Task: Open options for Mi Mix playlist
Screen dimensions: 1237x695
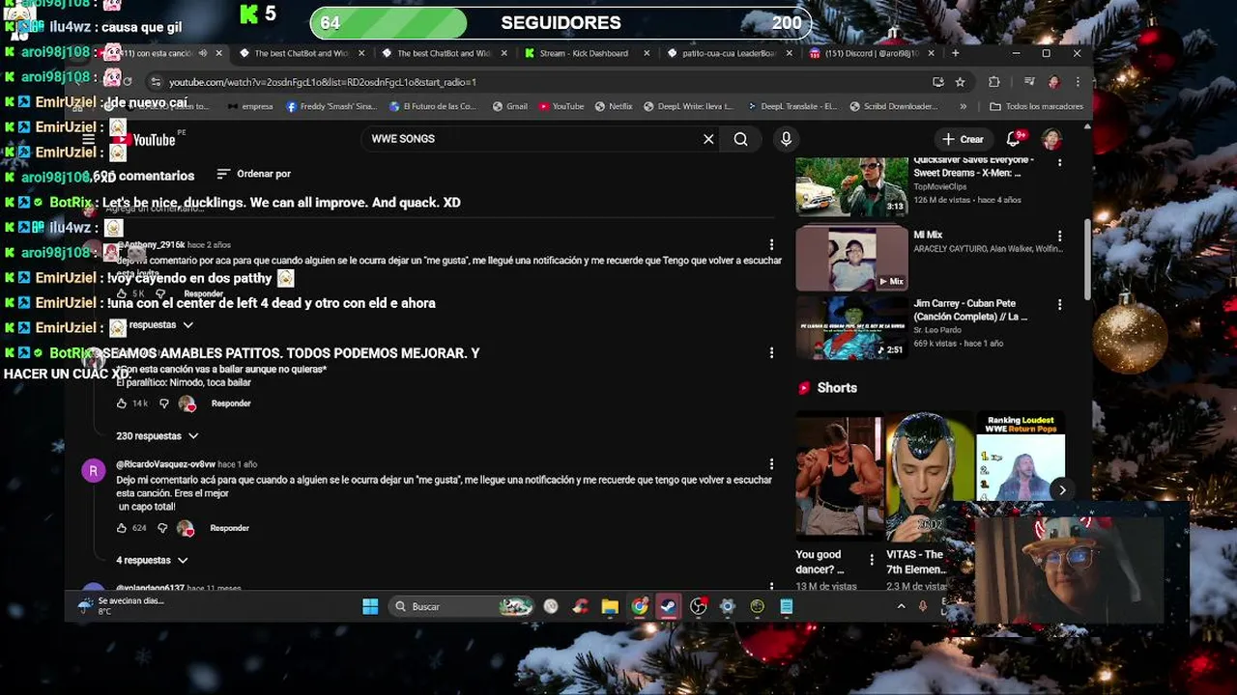Action: (1059, 236)
